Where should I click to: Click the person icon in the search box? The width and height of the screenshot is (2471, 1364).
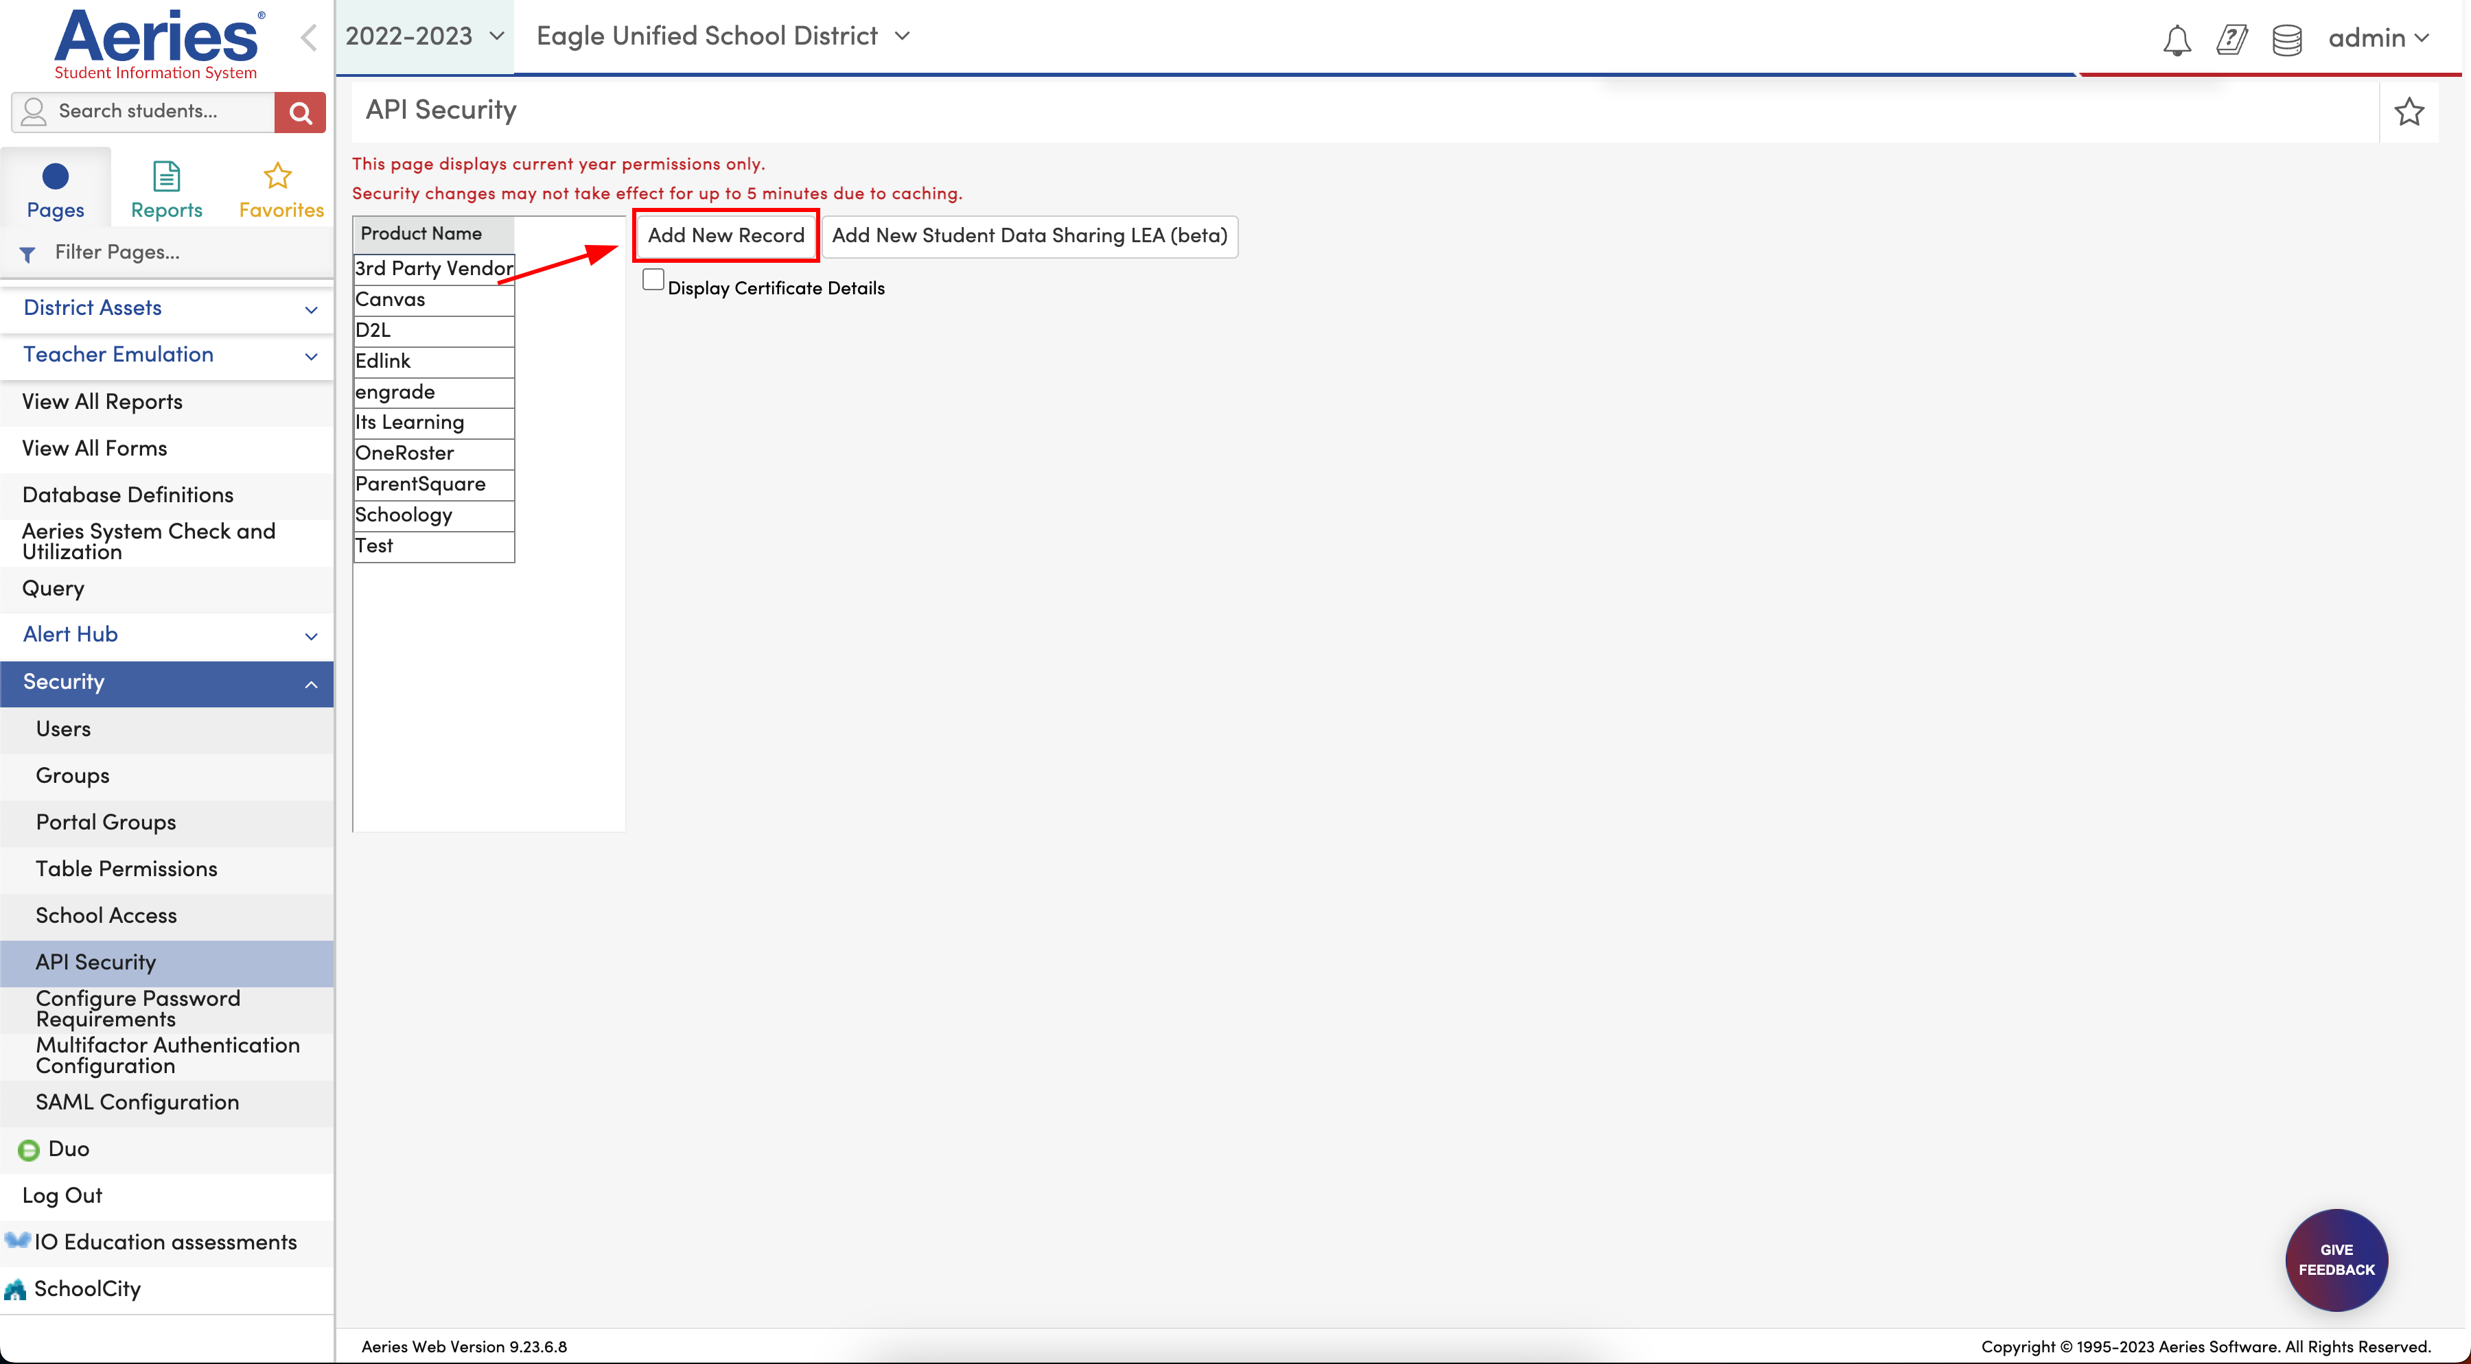point(34,112)
